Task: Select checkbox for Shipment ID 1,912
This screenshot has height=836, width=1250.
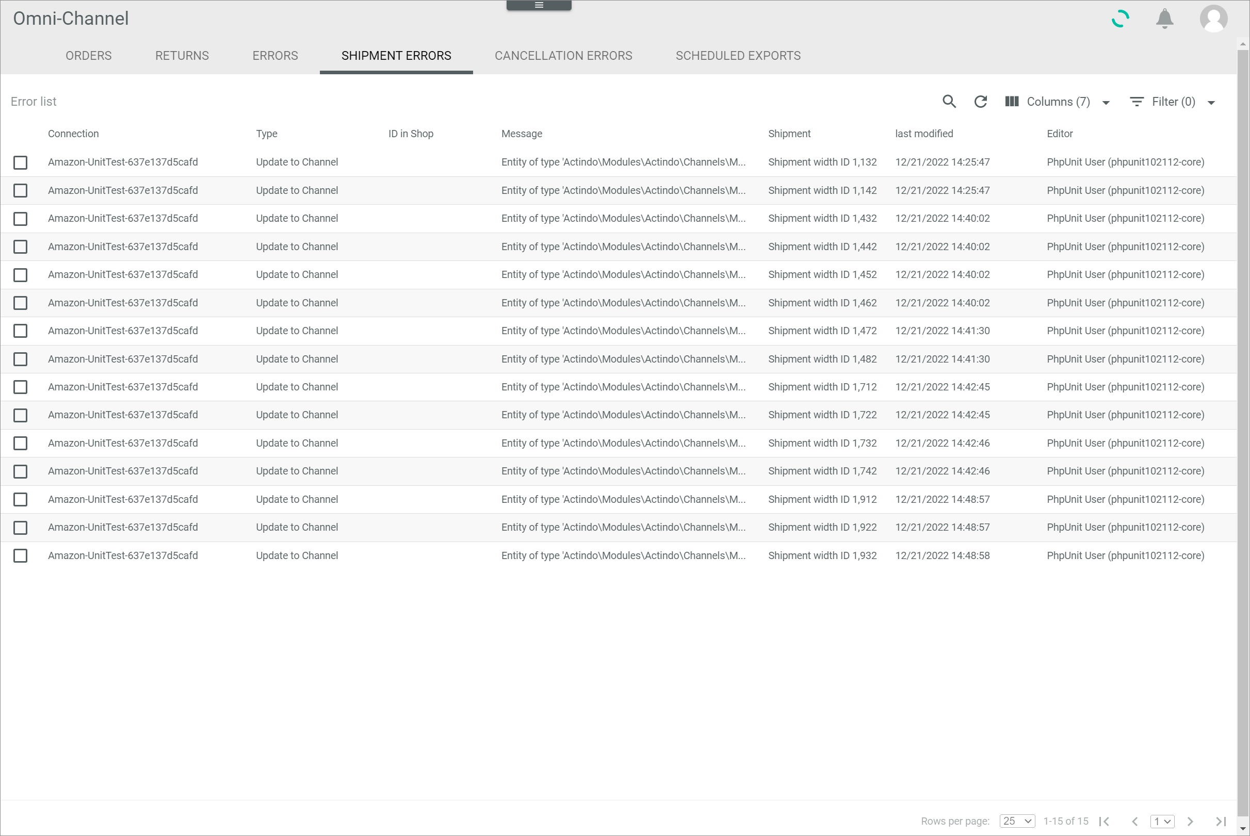Action: [x=20, y=500]
